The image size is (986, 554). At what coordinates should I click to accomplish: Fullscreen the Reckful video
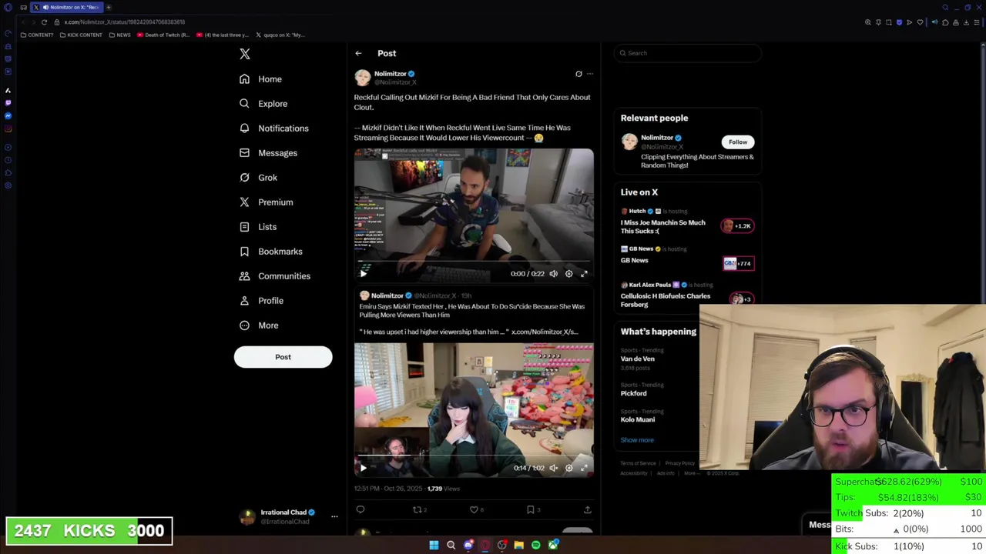point(584,273)
